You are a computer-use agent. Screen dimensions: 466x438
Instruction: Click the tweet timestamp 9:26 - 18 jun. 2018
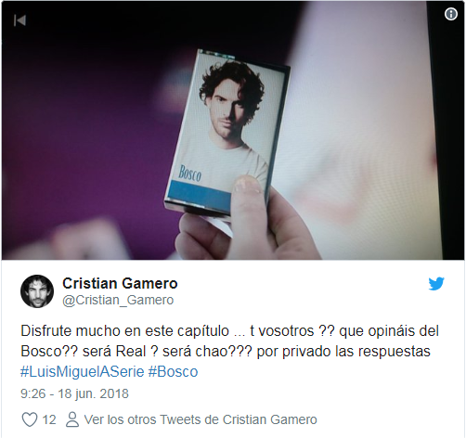(74, 393)
